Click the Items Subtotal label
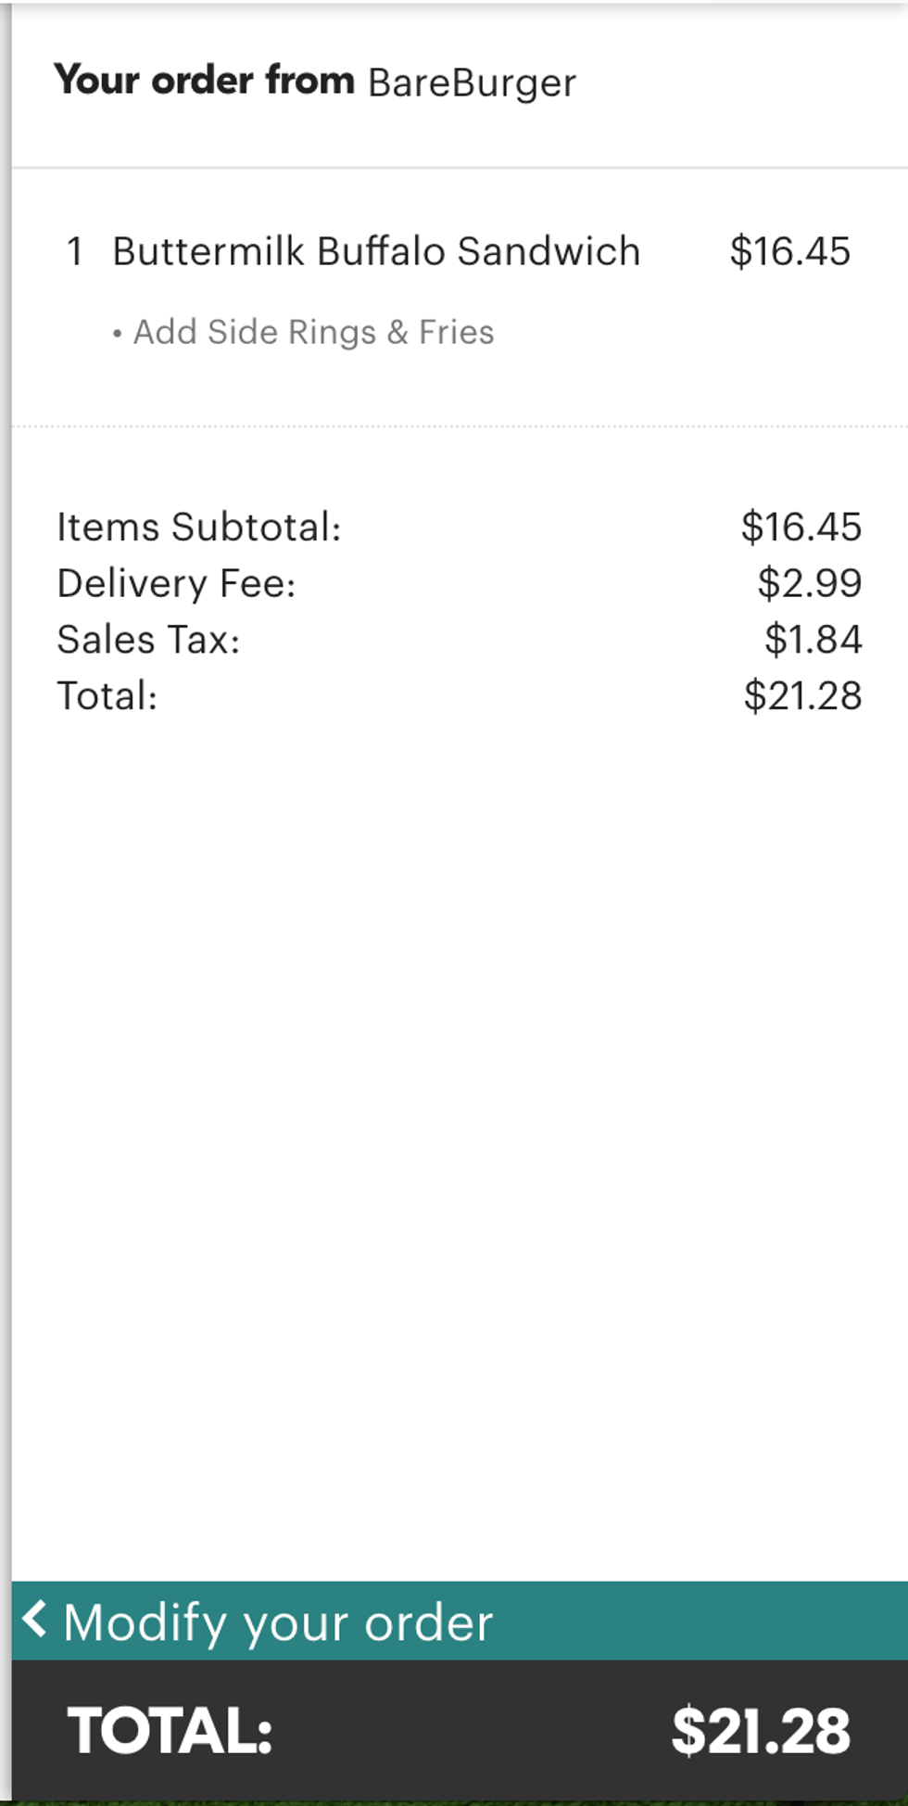 tap(199, 527)
